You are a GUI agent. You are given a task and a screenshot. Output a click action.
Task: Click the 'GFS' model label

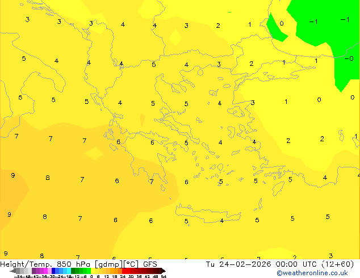click(150, 264)
